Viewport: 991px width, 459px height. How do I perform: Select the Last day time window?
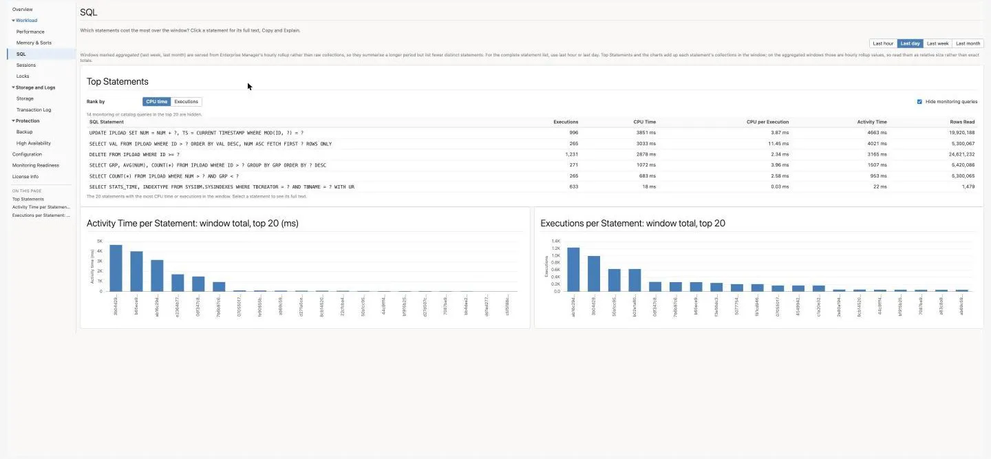point(910,43)
